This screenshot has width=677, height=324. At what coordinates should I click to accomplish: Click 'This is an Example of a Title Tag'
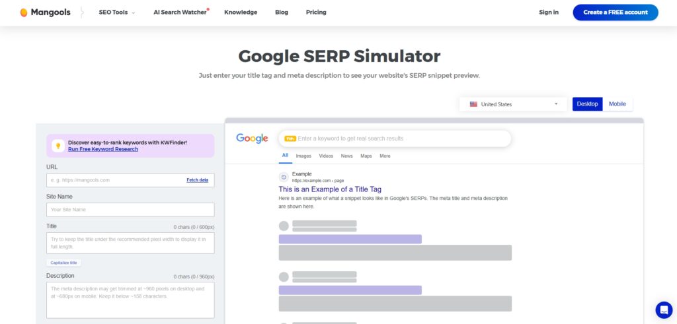tap(330, 189)
